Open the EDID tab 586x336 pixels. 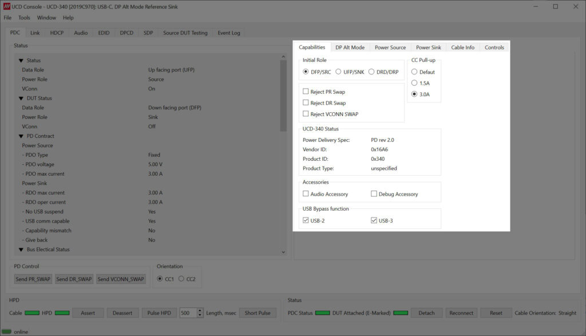click(104, 33)
